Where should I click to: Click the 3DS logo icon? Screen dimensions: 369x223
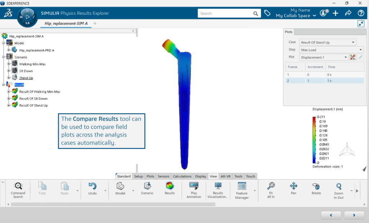8,13
